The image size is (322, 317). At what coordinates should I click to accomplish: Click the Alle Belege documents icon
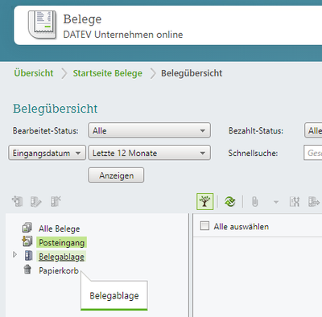pyautogui.click(x=27, y=228)
